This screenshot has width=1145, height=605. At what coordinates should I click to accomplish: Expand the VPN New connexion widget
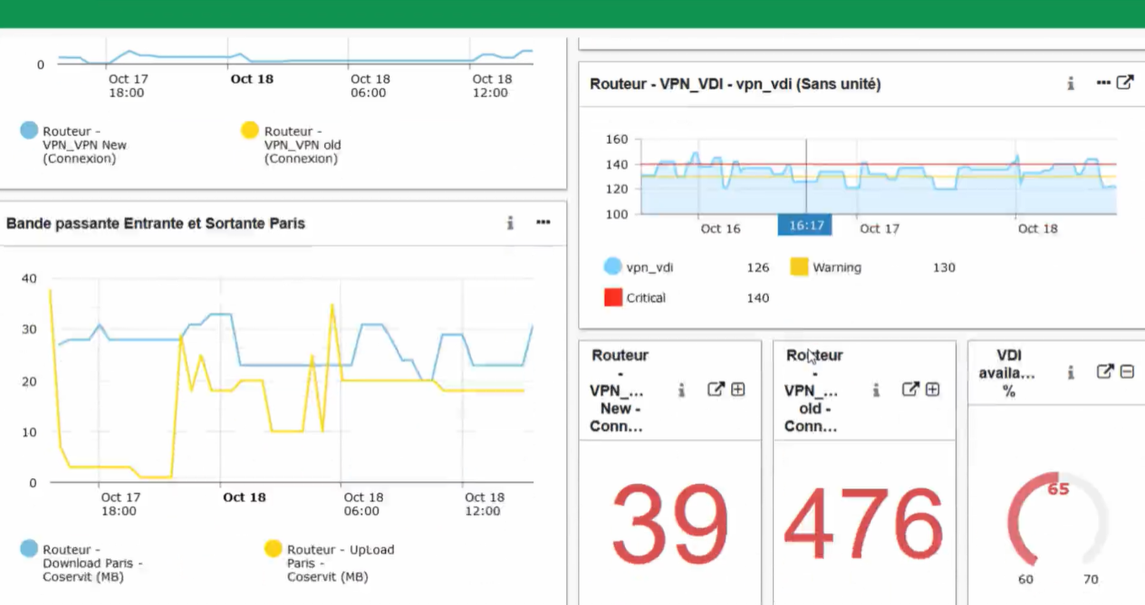click(x=738, y=390)
